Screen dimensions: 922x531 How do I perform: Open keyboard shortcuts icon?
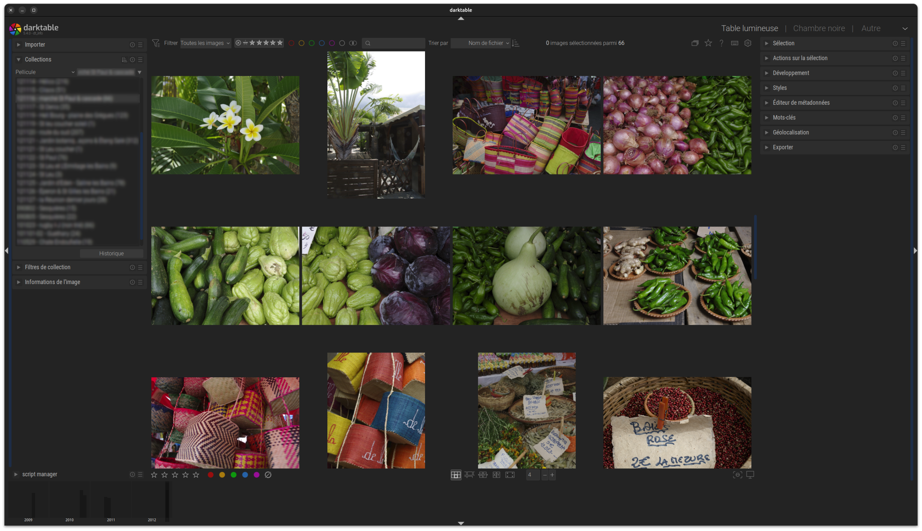coord(734,43)
